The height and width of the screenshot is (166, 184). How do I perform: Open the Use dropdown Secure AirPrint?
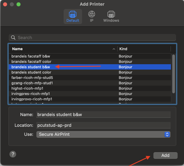103,134
